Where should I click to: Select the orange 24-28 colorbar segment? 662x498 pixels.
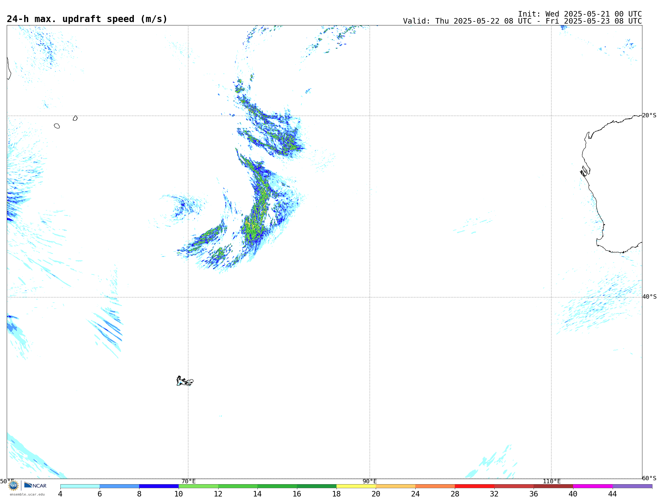(435, 486)
